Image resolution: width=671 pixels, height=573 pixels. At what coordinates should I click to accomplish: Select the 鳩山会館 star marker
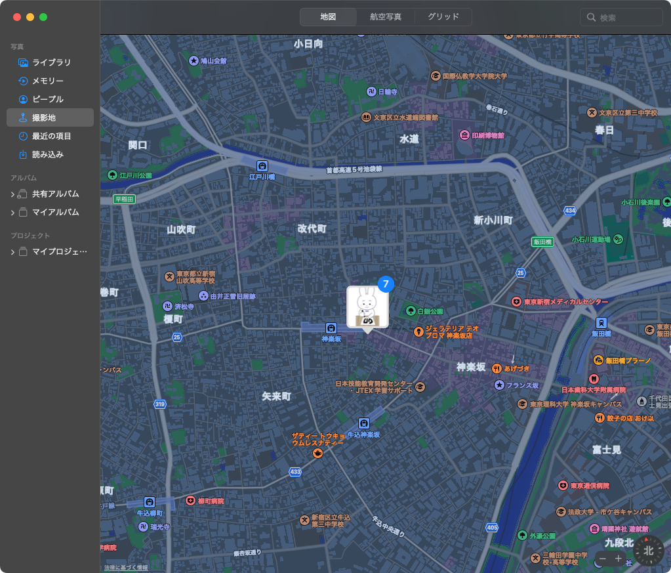[194, 61]
